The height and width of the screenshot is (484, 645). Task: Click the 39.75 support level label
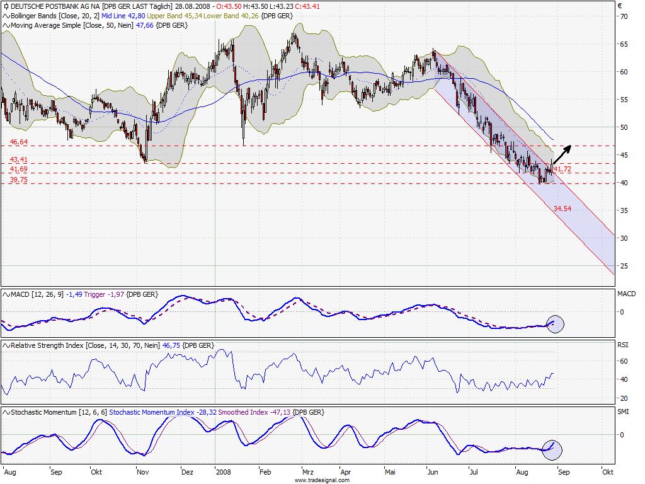coord(18,180)
